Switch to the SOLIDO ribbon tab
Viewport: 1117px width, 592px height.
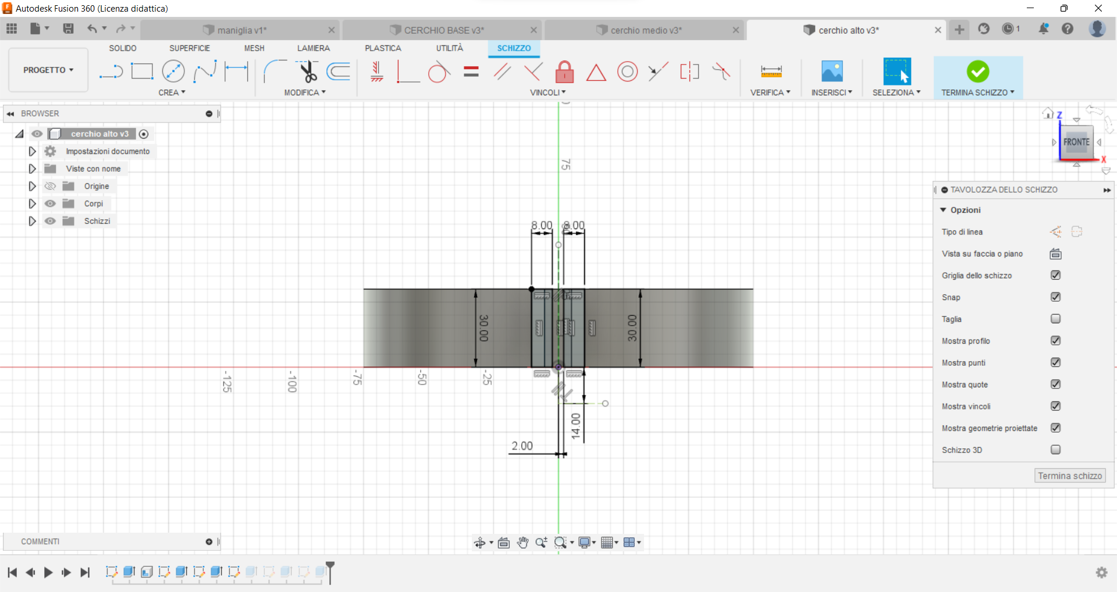tap(122, 48)
